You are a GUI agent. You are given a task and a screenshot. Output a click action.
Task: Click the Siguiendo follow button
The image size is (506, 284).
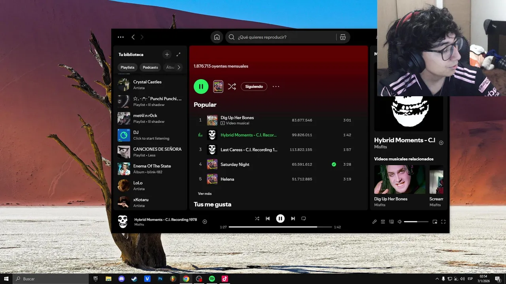coord(254,86)
